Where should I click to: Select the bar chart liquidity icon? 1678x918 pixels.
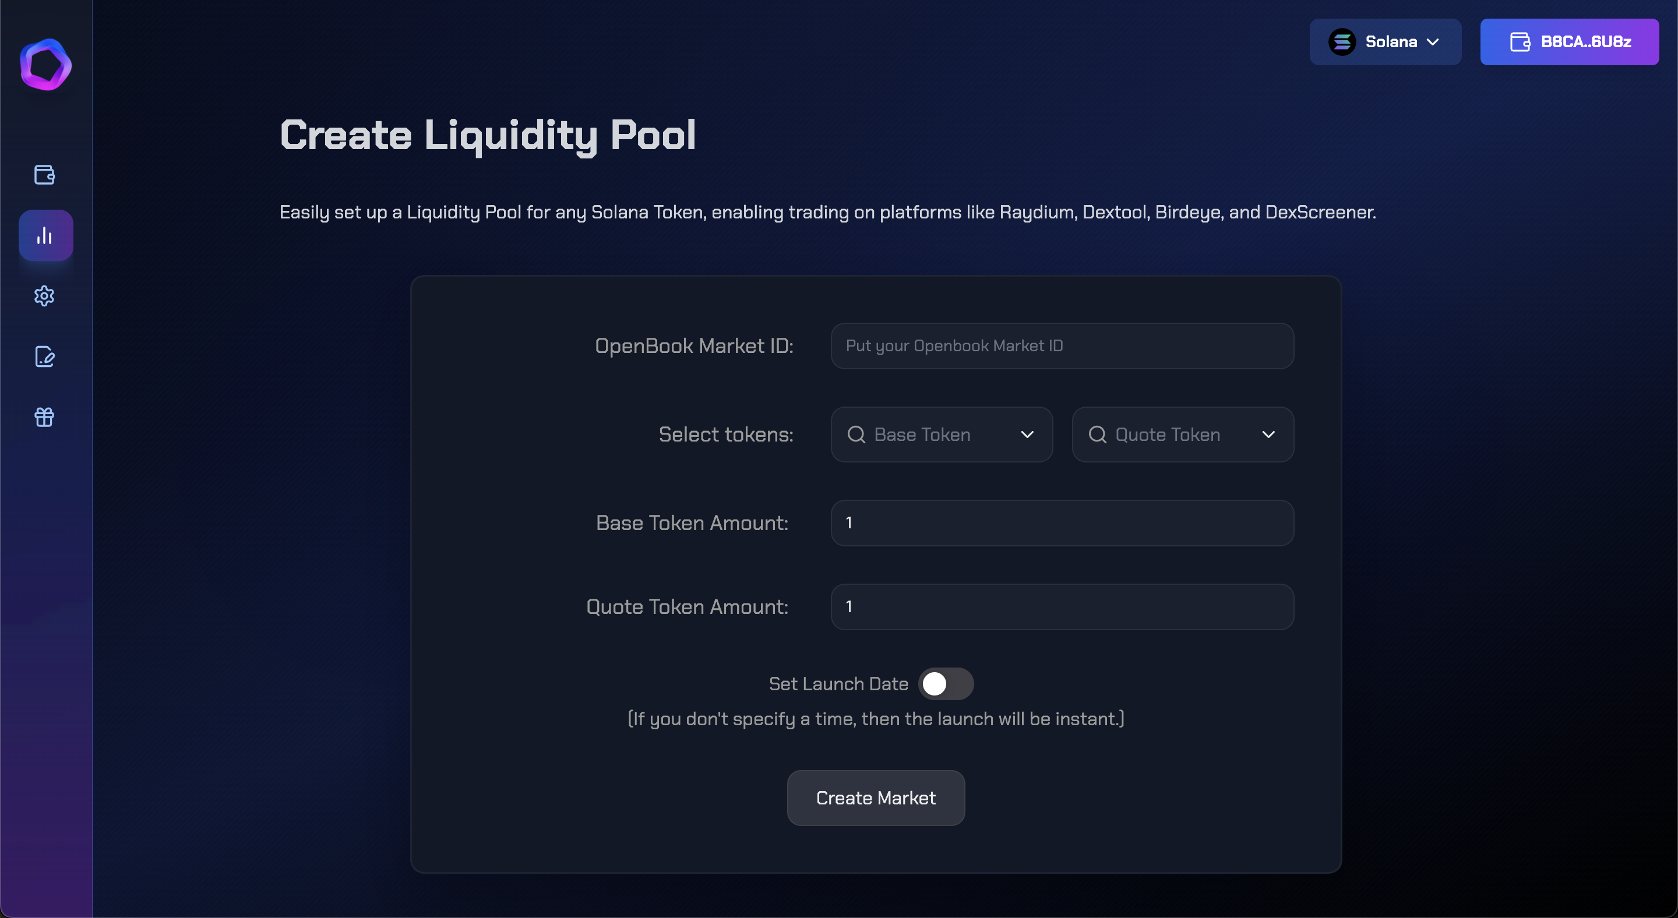pyautogui.click(x=45, y=236)
